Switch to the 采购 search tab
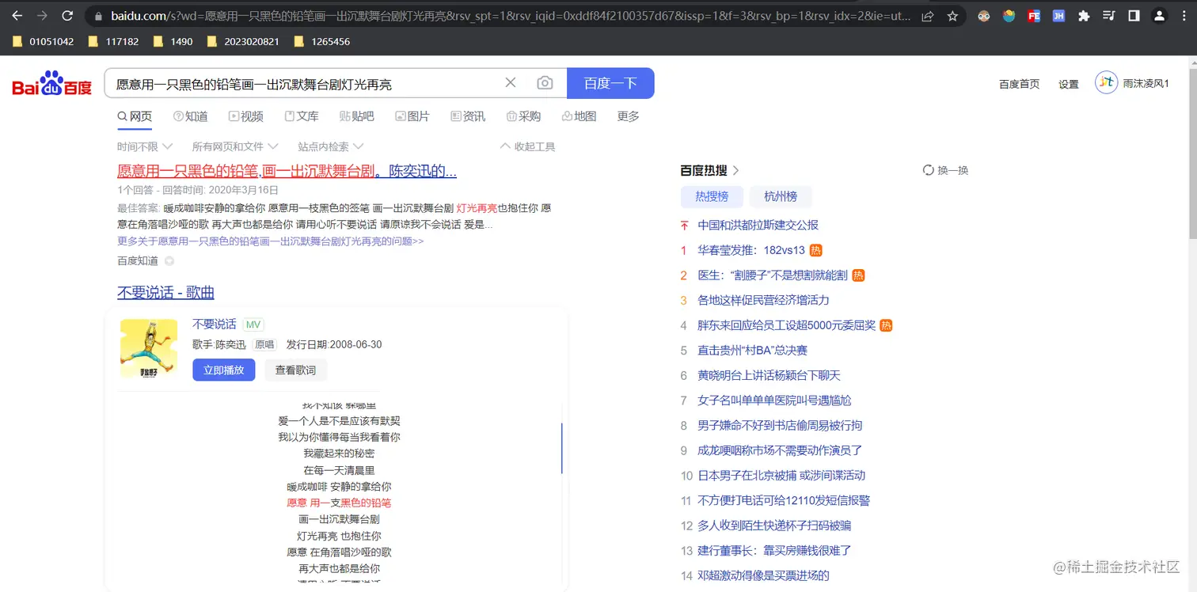The height and width of the screenshot is (592, 1197). point(523,116)
